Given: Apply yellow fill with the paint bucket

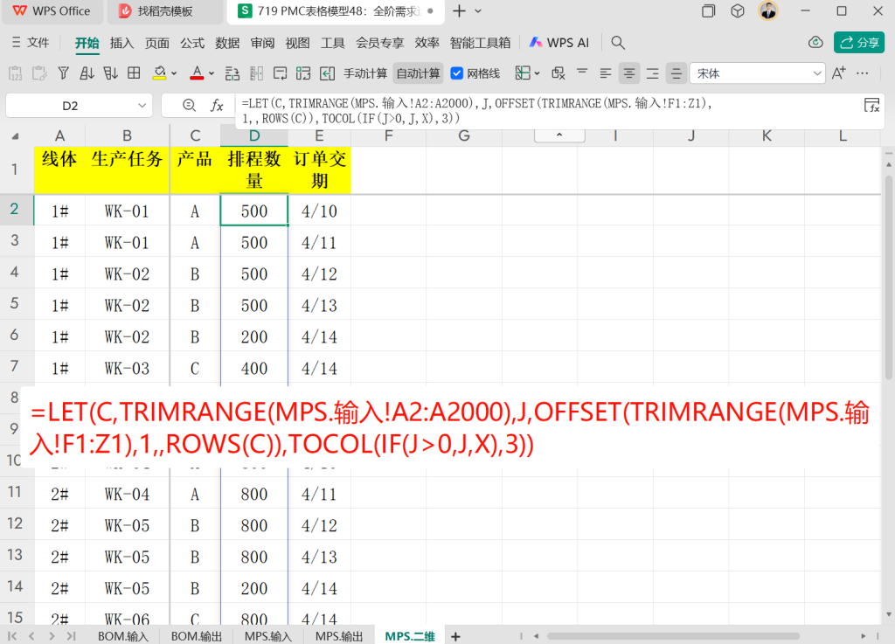Looking at the screenshot, I should point(160,73).
